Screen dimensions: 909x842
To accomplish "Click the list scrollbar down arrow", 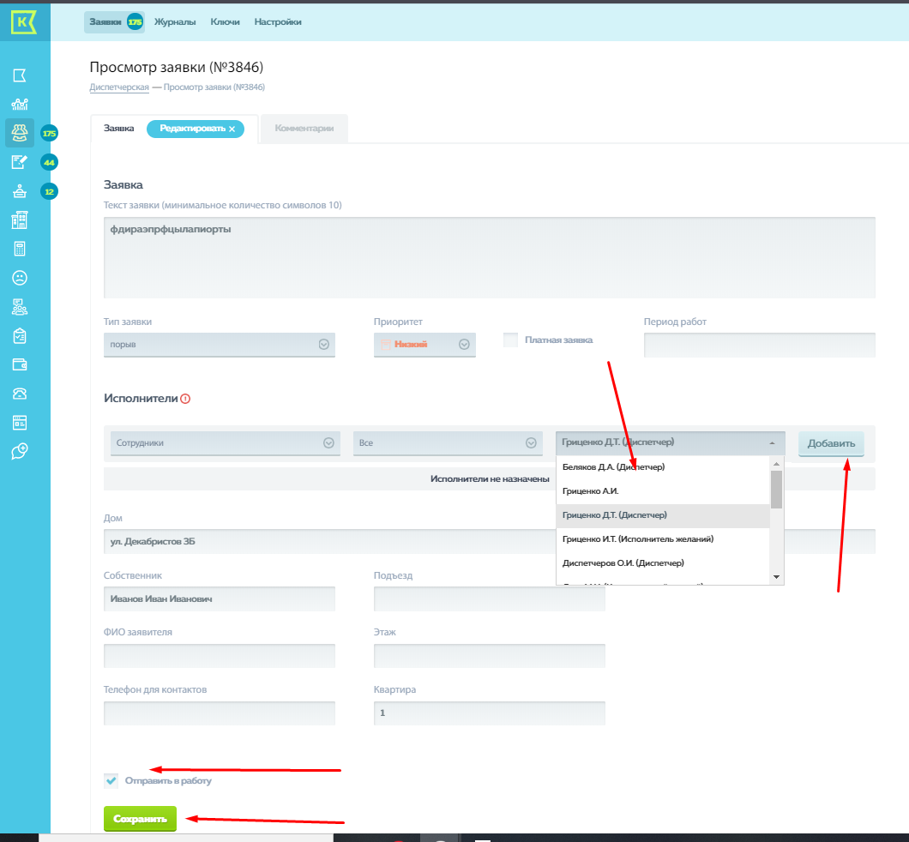I will pos(776,576).
